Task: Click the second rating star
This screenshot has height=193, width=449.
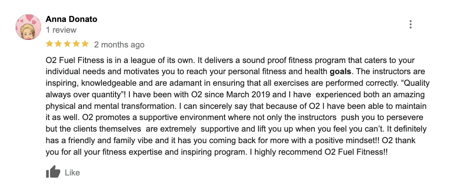Action: click(x=58, y=44)
